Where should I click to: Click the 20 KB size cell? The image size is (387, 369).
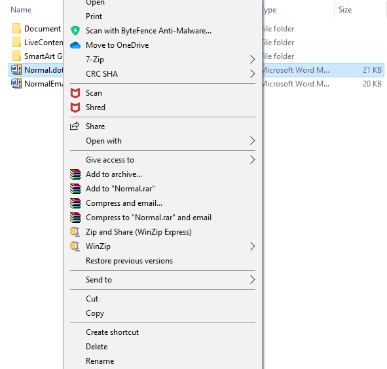click(372, 84)
